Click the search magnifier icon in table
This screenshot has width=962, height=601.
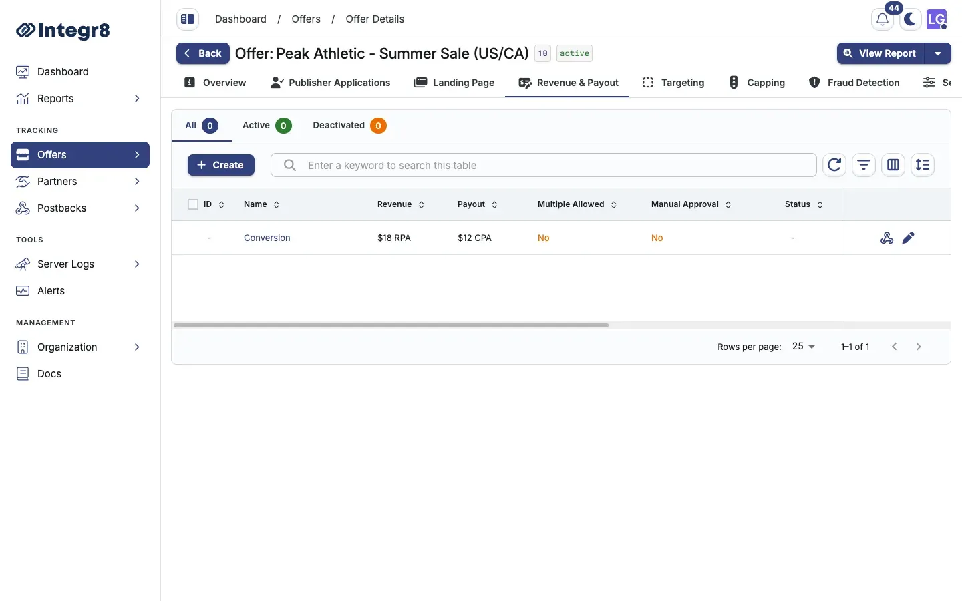[290, 165]
